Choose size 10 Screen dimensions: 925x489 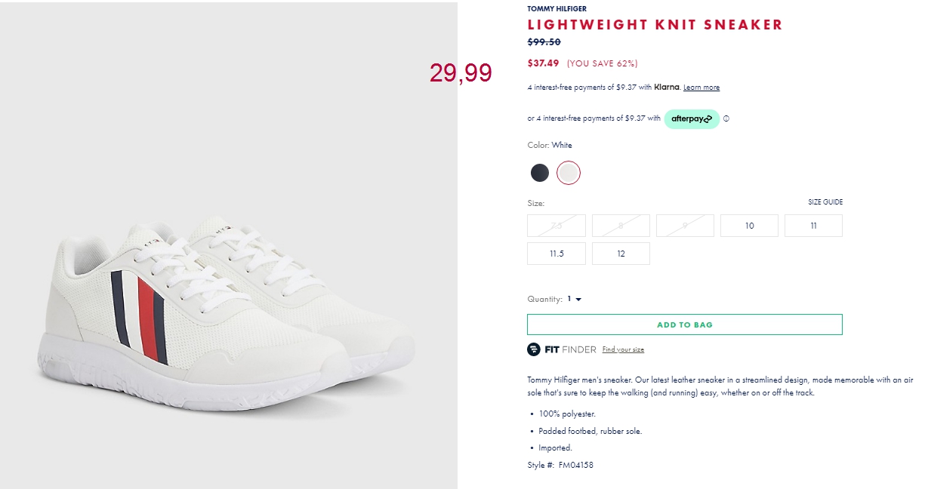[x=749, y=226]
